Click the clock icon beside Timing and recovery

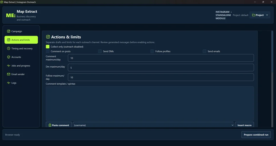pyautogui.click(x=8, y=48)
